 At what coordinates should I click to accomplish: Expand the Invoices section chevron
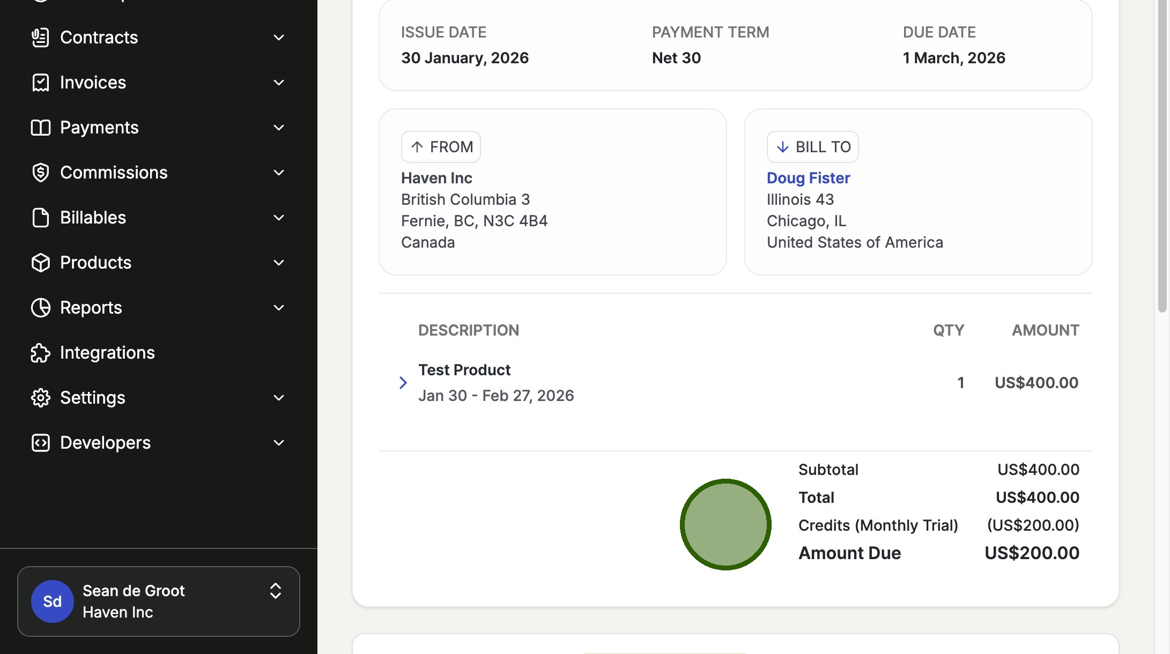point(278,83)
